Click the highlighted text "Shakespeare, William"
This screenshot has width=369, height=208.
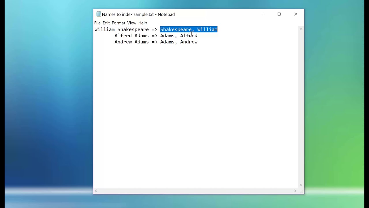189,29
